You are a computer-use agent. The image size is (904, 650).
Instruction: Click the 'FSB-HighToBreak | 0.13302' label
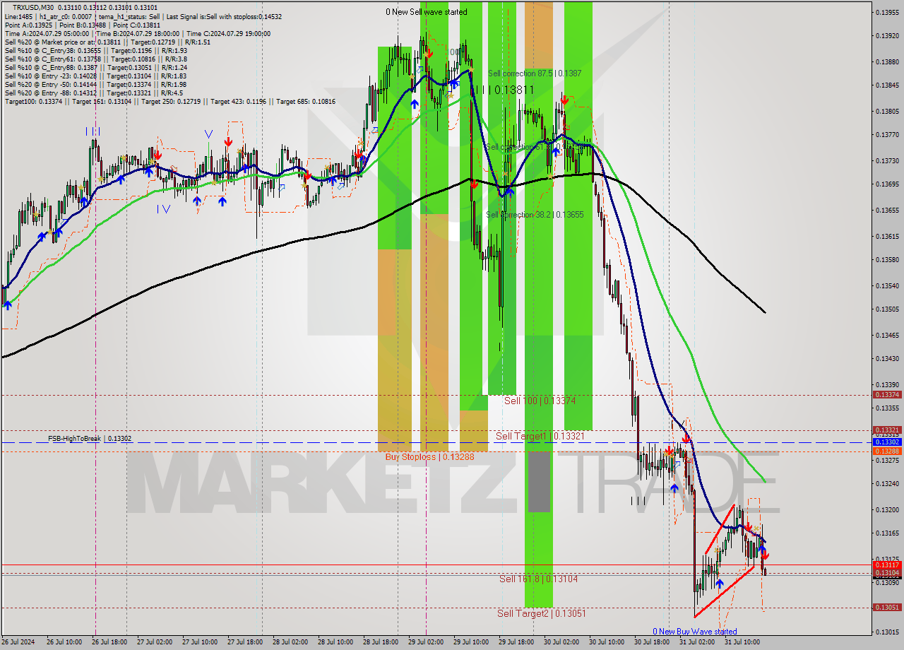pyautogui.click(x=90, y=439)
